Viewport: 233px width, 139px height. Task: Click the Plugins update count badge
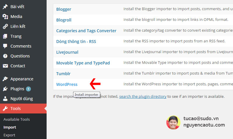28,89
